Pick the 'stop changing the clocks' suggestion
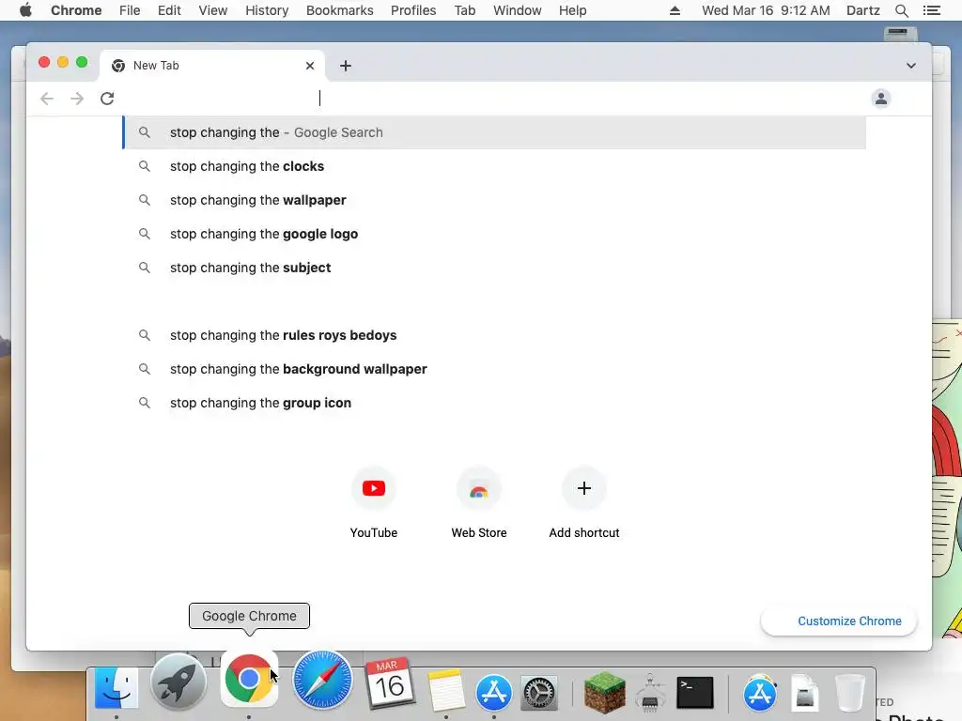 [494, 166]
